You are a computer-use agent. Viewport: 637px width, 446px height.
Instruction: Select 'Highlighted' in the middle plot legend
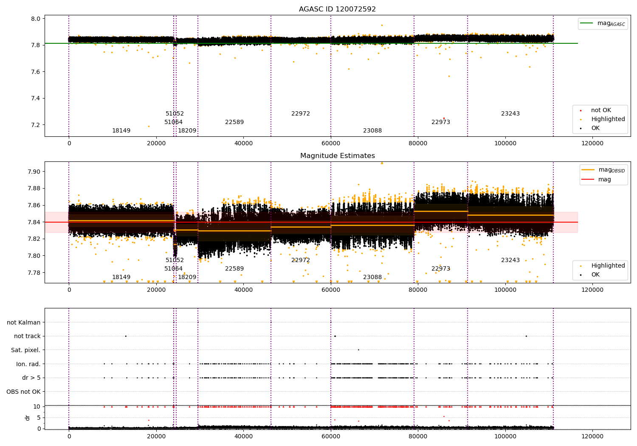[x=608, y=266]
